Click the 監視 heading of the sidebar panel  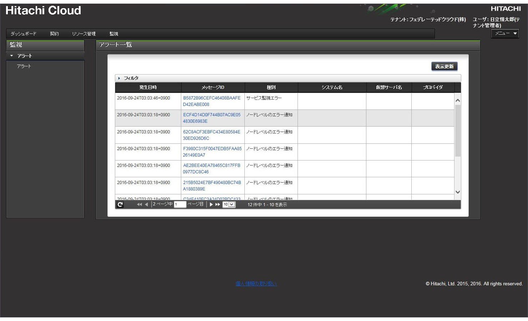click(16, 45)
